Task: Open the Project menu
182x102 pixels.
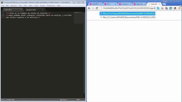Action: tap(42, 6)
